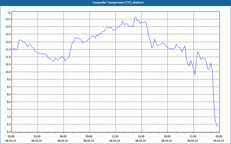The width and height of the screenshot is (231, 144).
Task: Select the 9,0 y-axis value
Action: coord(9,87)
